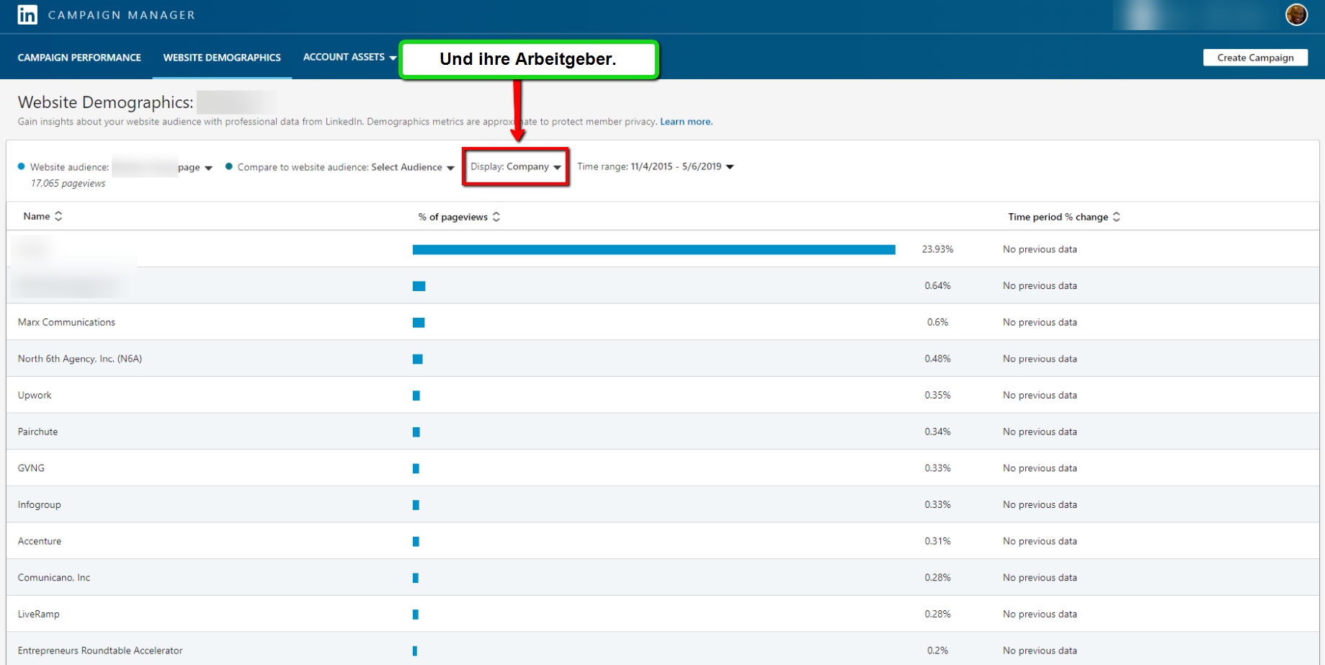The image size is (1325, 665).
Task: Open the Website audience page dropdown
Action: (x=194, y=167)
